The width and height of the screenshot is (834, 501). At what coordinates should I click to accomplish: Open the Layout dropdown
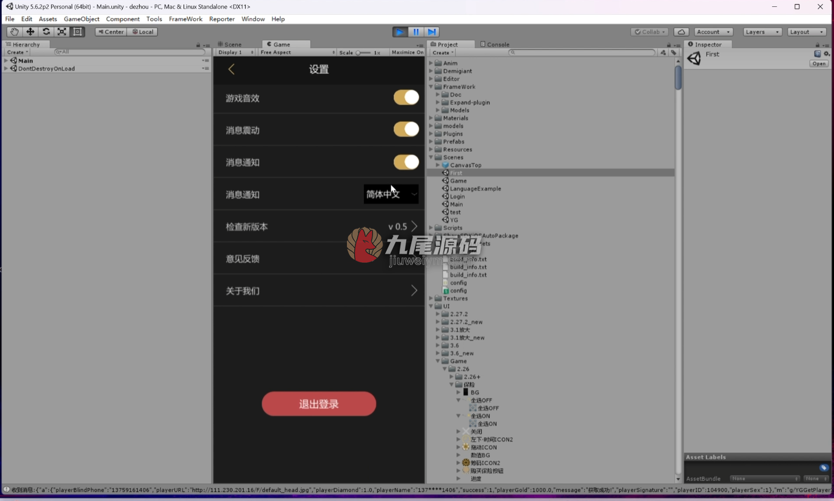[807, 32]
